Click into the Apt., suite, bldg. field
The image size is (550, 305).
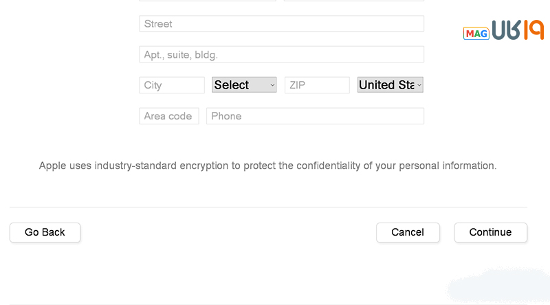(x=281, y=54)
